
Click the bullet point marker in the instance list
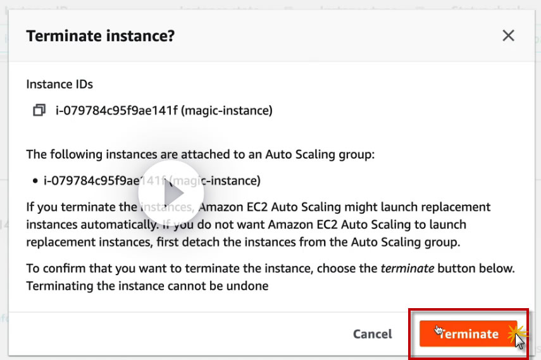(35, 181)
